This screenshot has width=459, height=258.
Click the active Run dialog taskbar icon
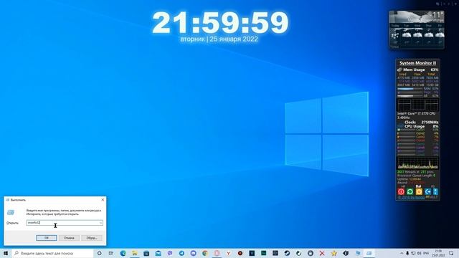(369, 253)
